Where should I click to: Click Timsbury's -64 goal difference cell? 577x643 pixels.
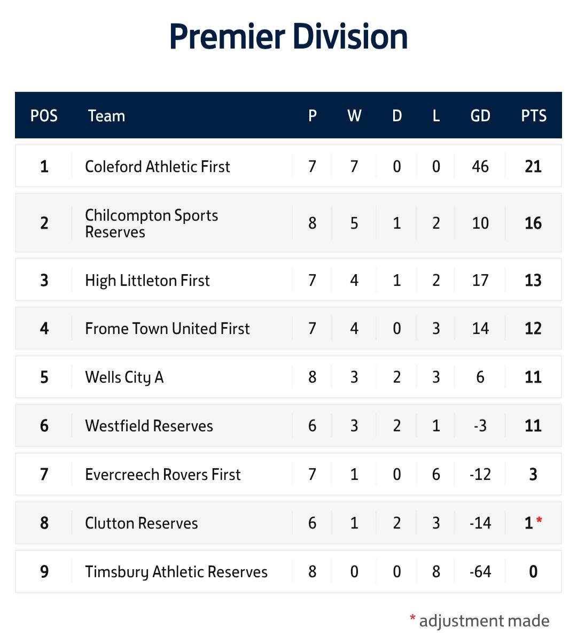[480, 572]
